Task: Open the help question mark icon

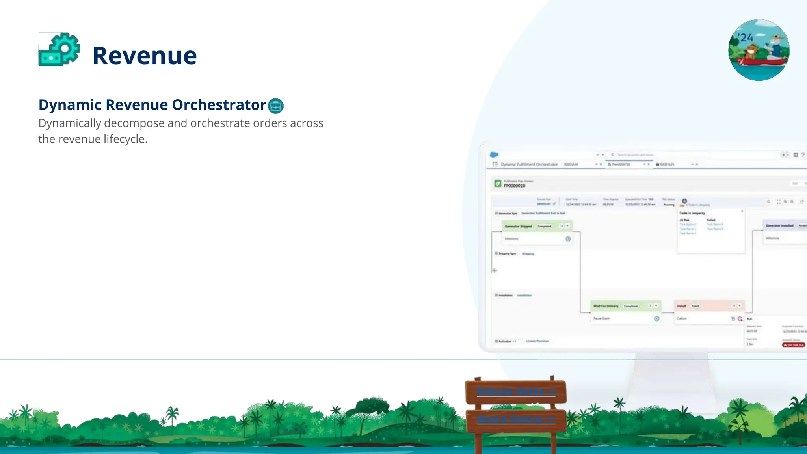Action: click(x=803, y=155)
